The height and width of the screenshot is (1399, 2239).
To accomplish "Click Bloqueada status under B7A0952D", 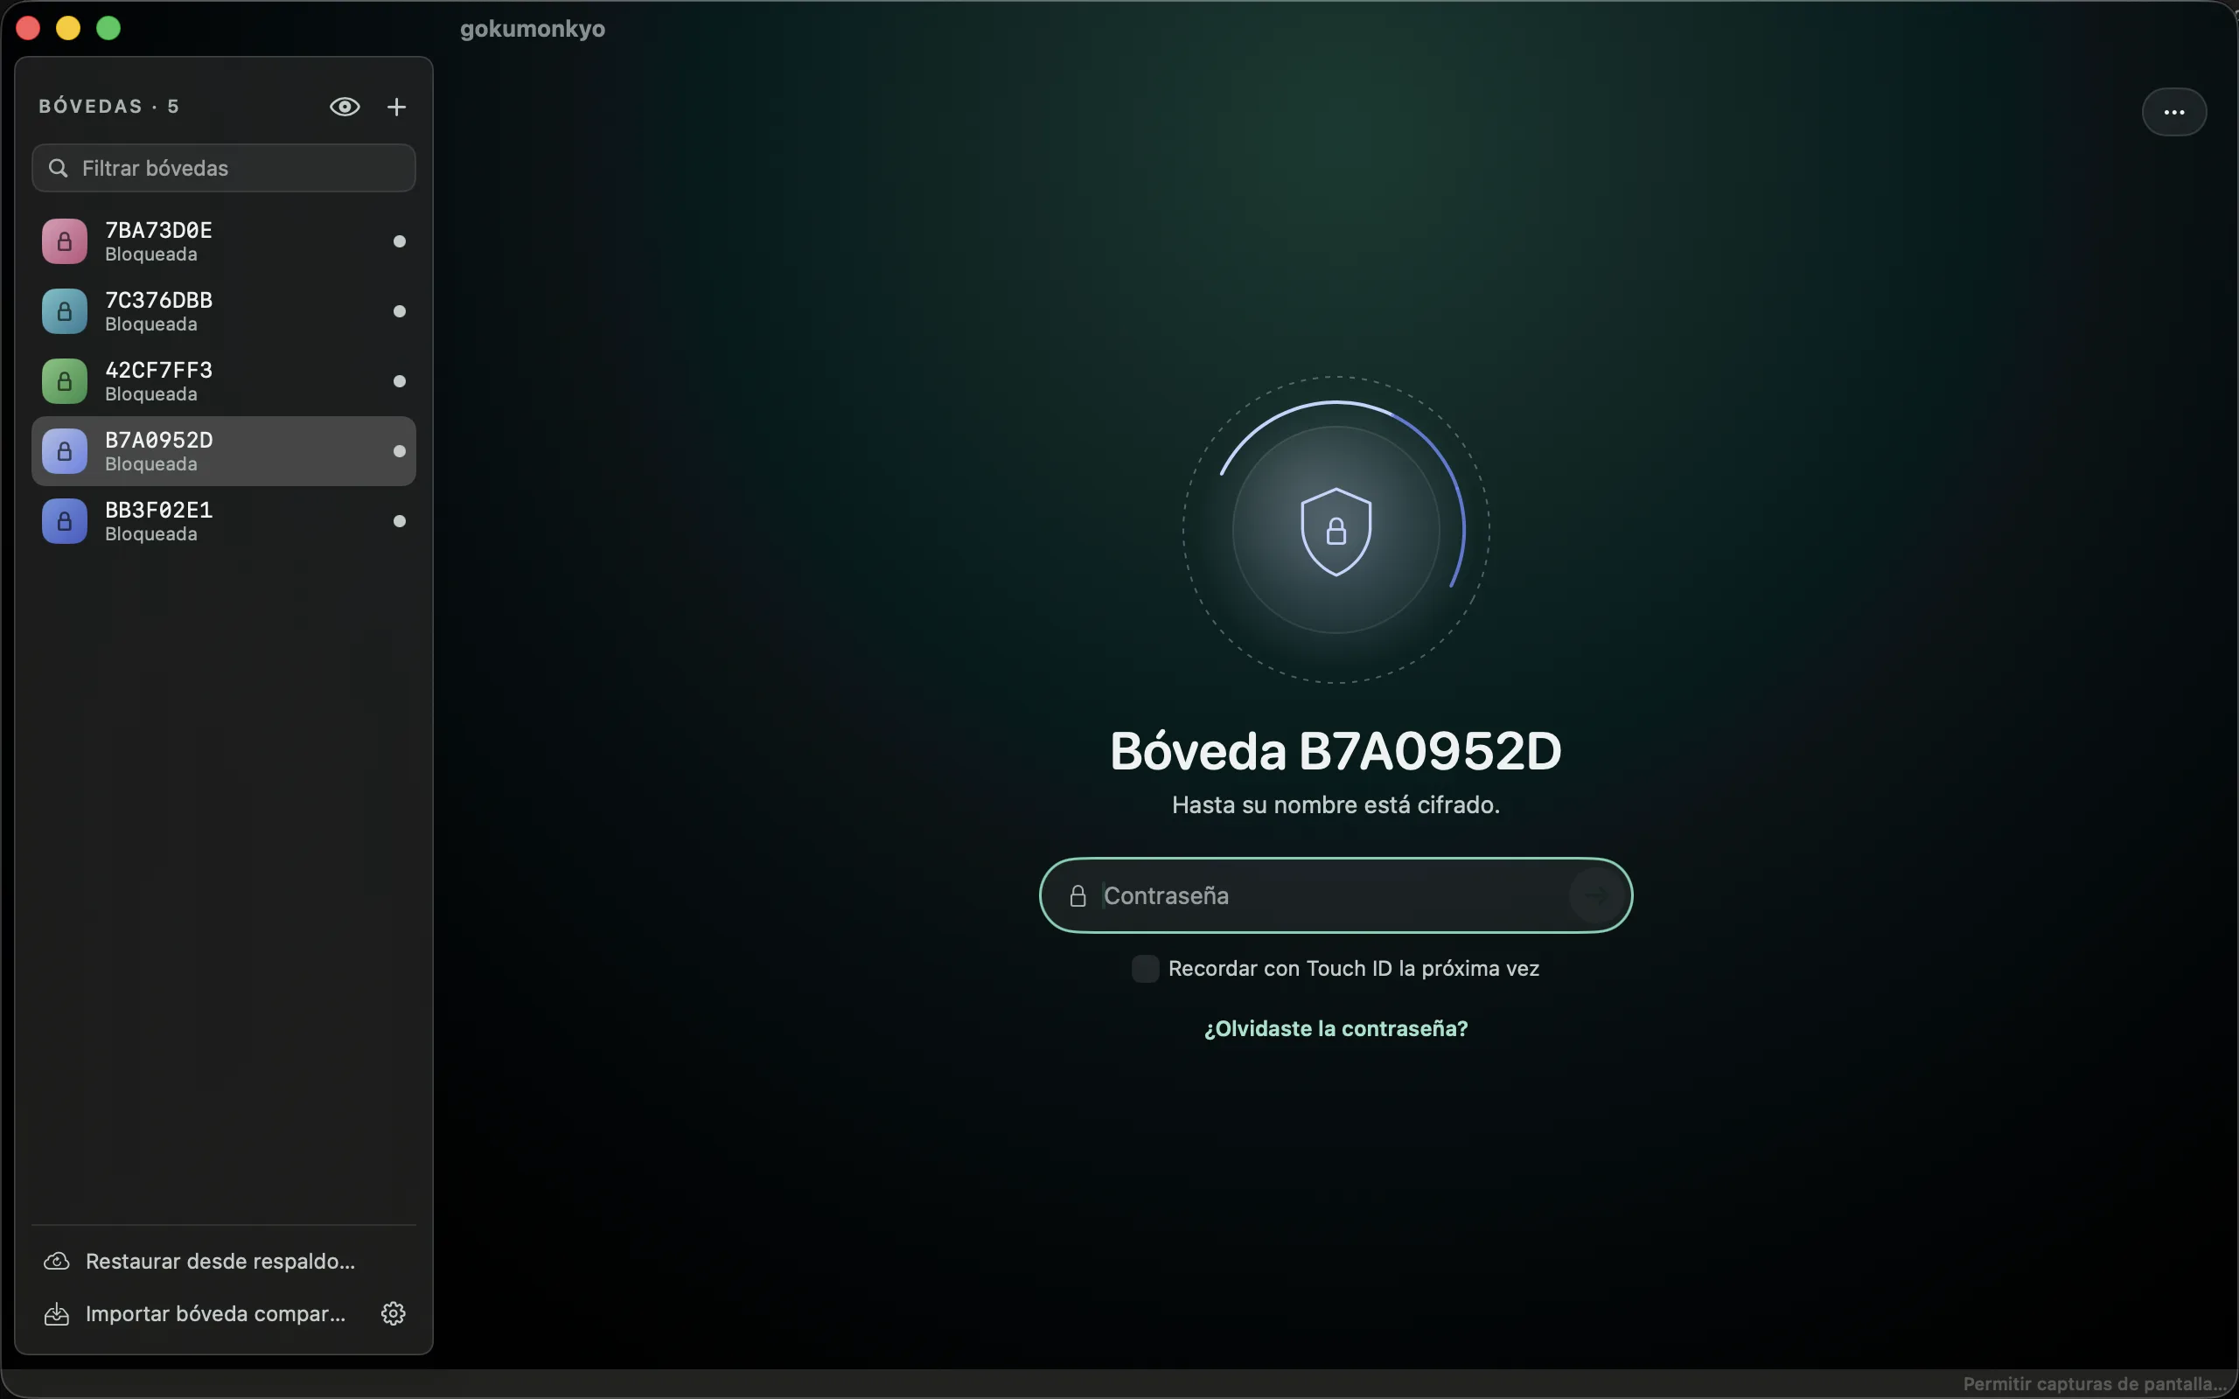I will point(150,464).
